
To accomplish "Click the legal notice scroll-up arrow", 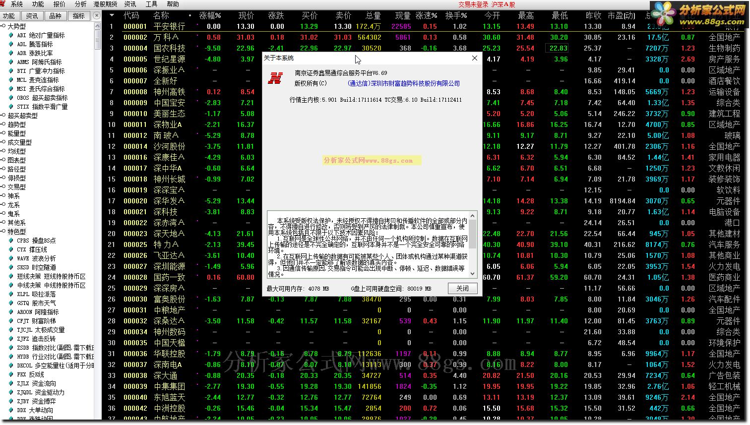I will point(473,215).
